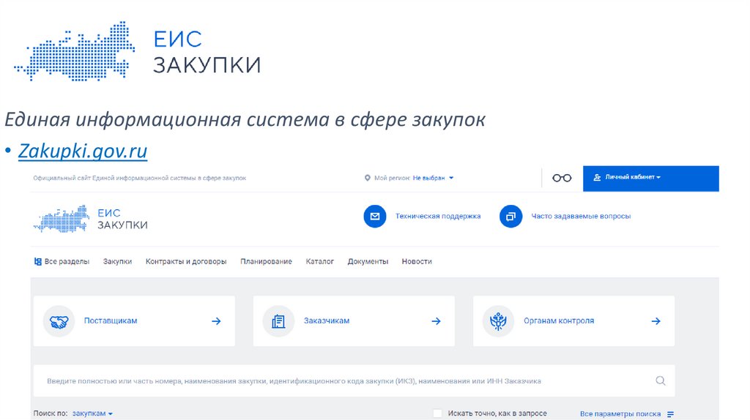
Task: Open the Личный кабинет menu
Action: 650,179
